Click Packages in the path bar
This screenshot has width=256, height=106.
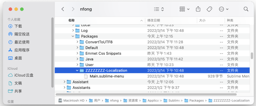point(194,100)
